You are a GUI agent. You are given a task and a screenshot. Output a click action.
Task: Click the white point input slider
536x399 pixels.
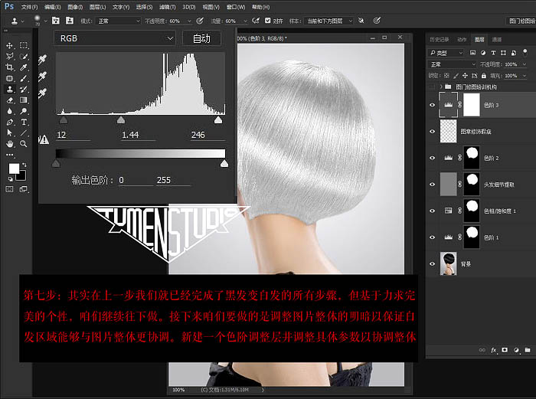[218, 119]
